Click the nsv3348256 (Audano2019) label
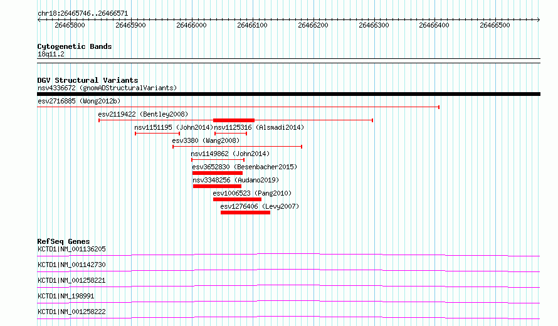558x326 pixels. click(236, 180)
